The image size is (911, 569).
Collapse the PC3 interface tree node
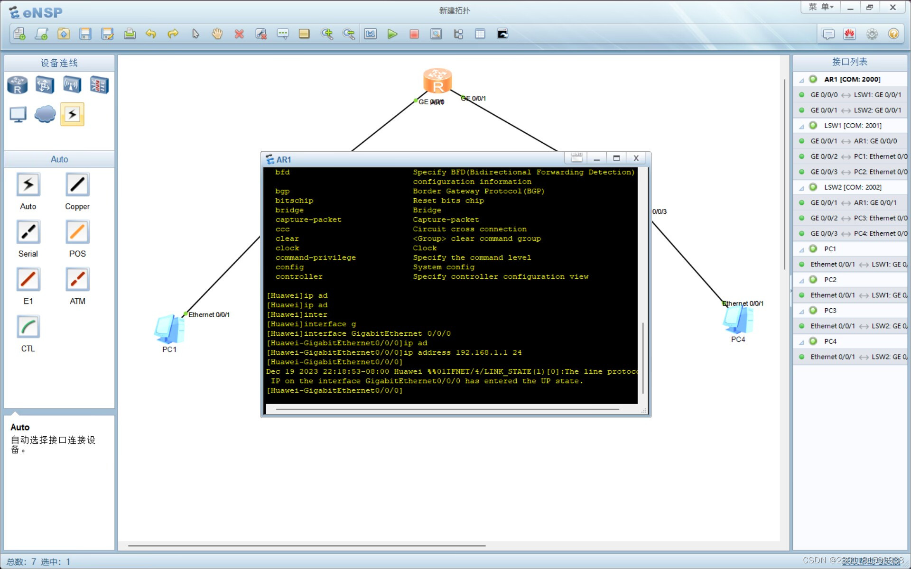coord(801,312)
